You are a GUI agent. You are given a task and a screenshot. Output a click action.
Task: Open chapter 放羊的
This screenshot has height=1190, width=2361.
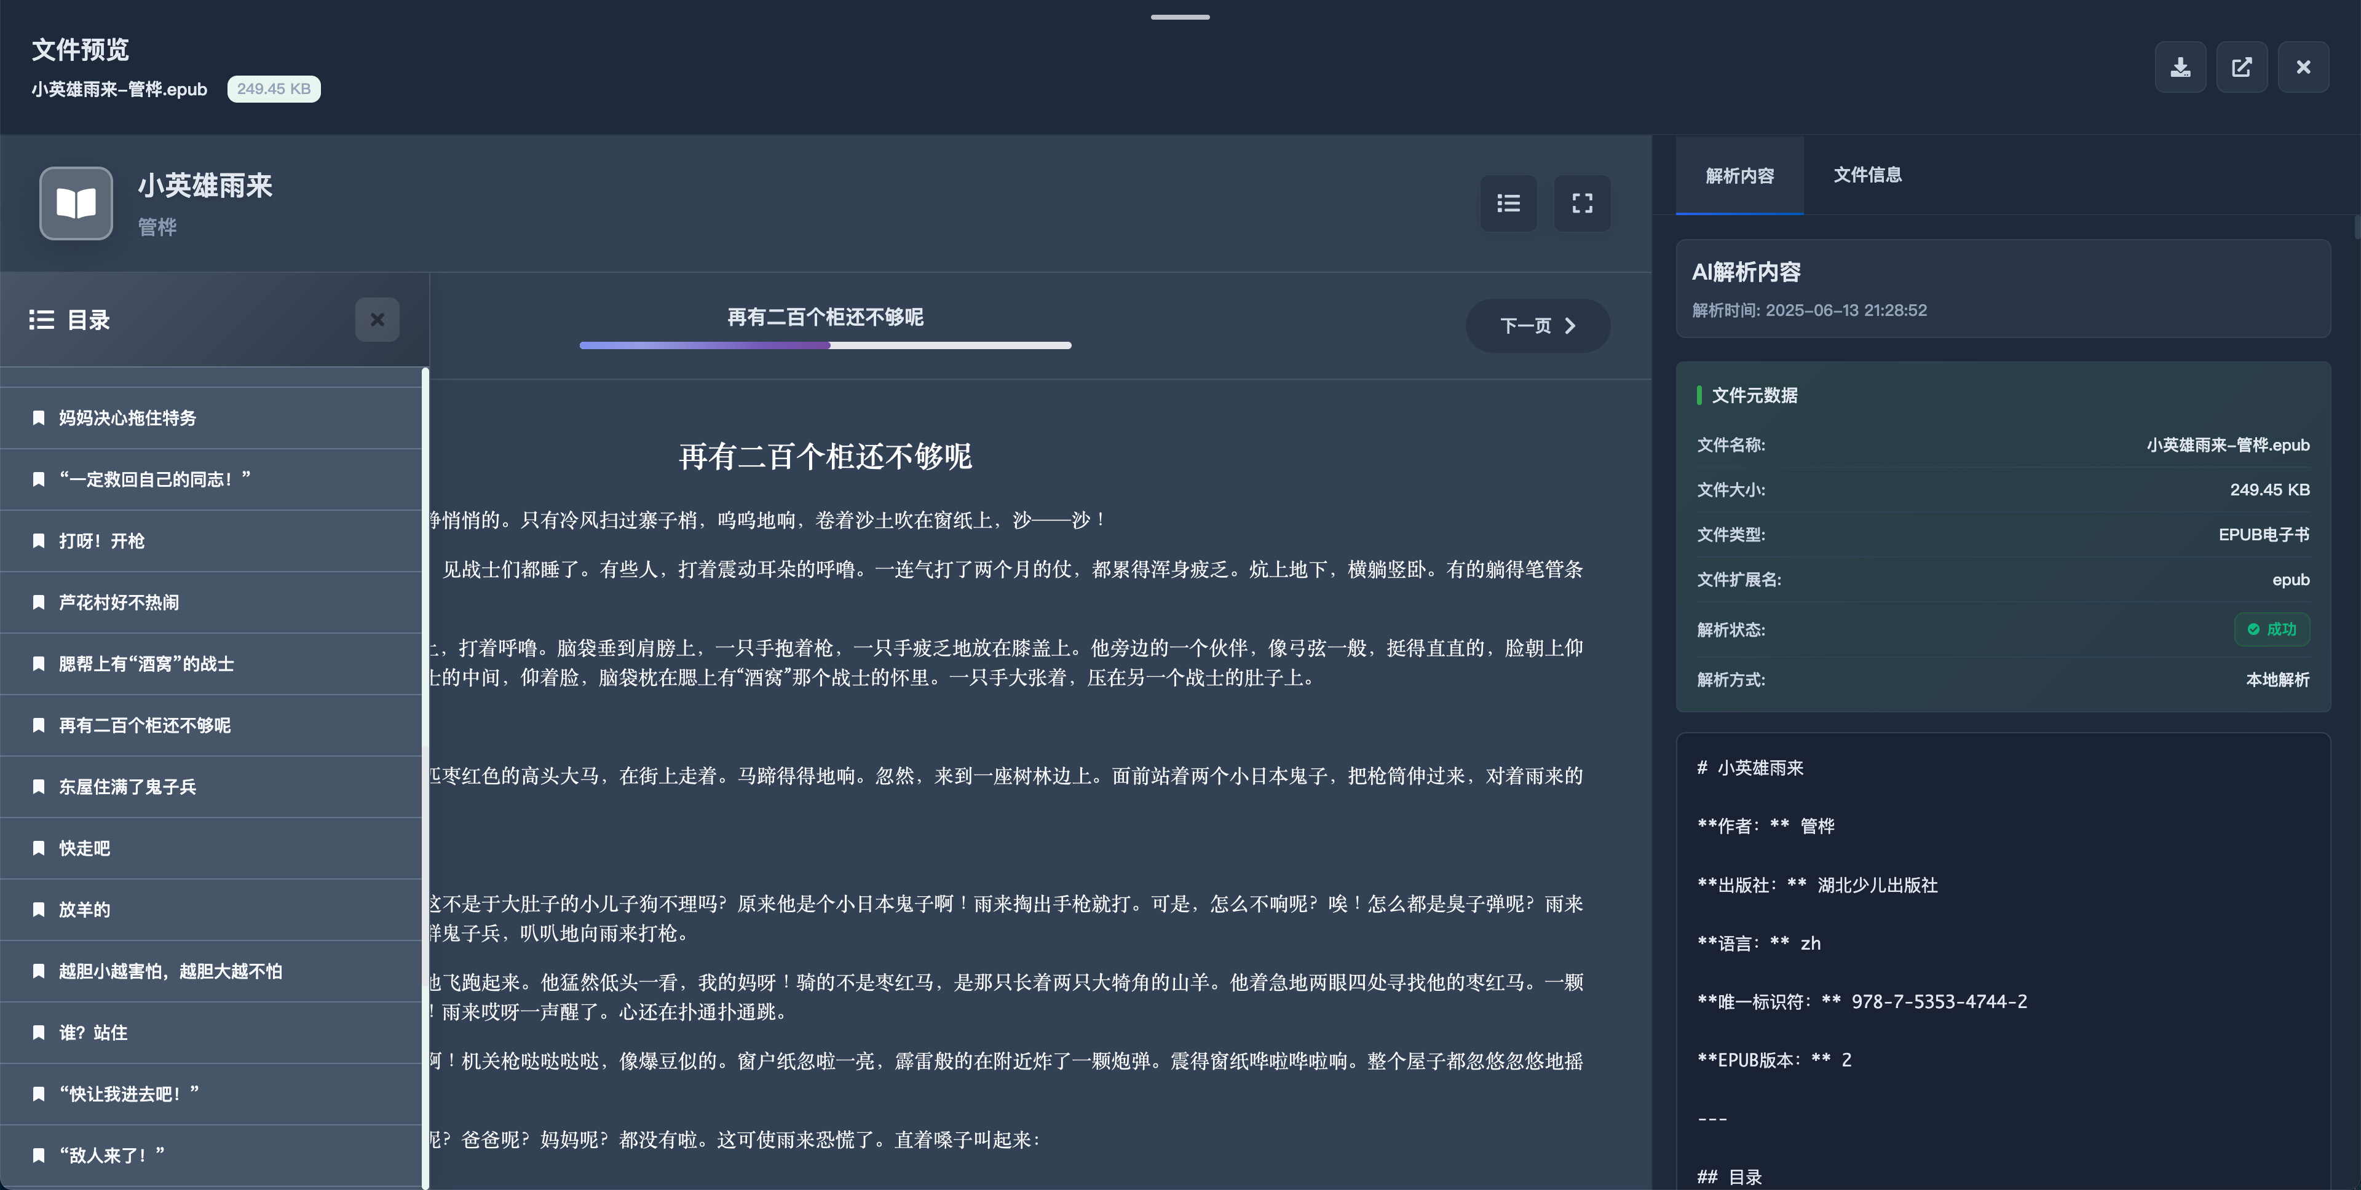click(211, 908)
